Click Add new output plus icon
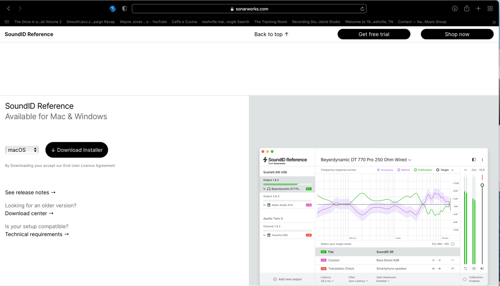This screenshot has height=286, width=500. pyautogui.click(x=275, y=279)
